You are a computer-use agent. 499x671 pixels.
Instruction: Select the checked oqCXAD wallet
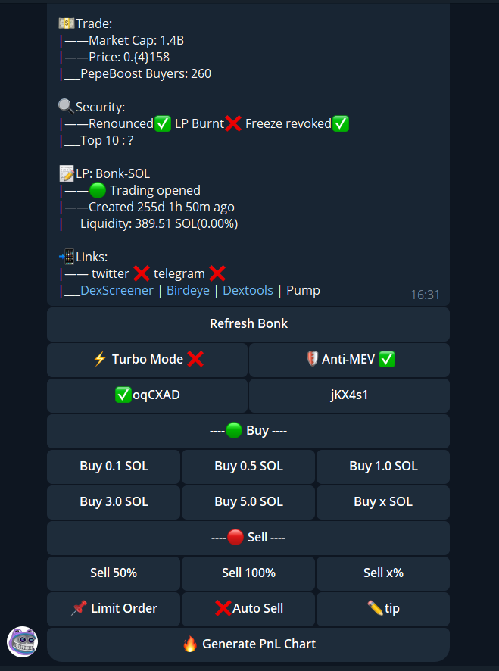point(147,395)
